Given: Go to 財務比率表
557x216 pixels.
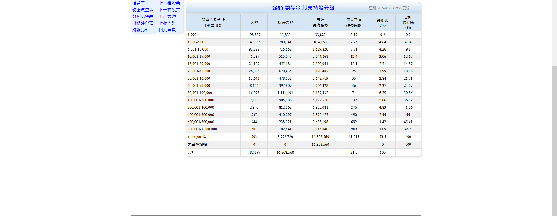Looking at the screenshot, I should [143, 17].
